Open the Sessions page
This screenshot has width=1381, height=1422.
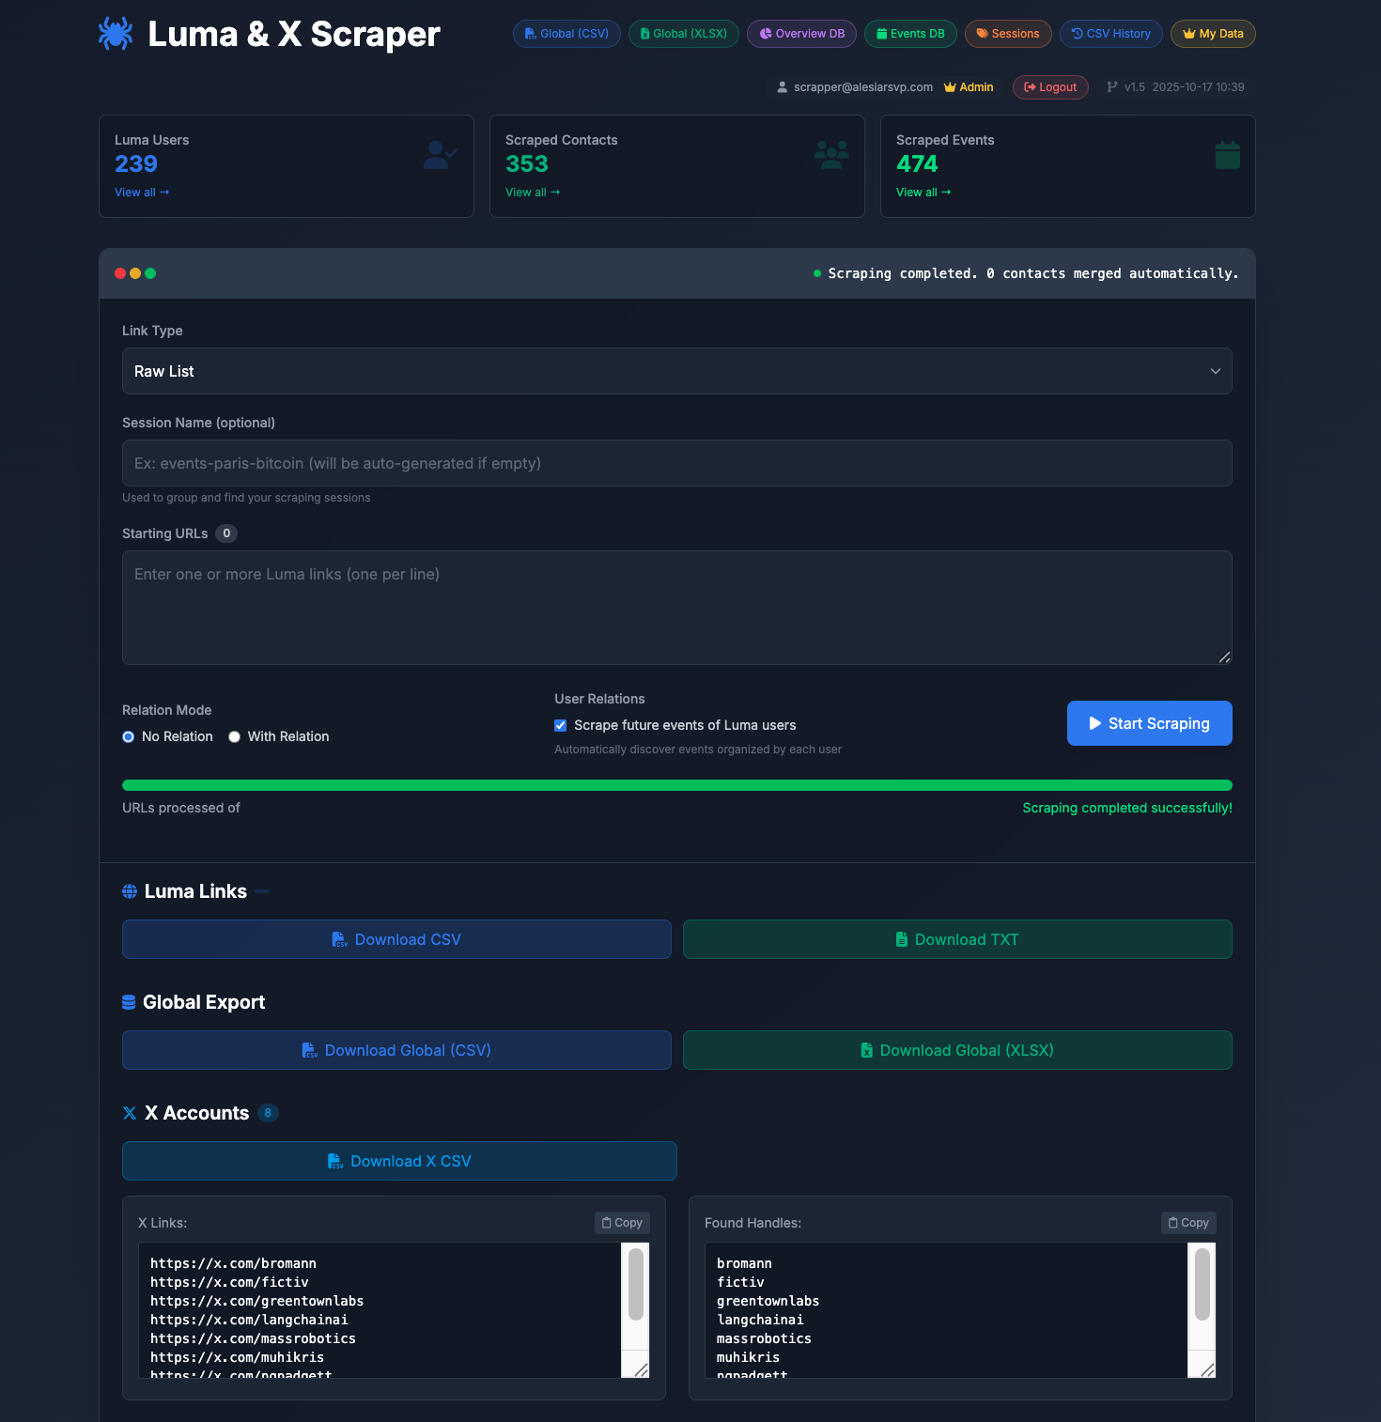[x=1007, y=34]
